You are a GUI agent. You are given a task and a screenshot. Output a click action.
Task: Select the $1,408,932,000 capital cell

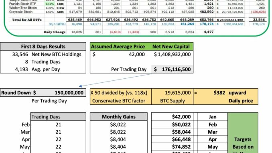(172, 54)
